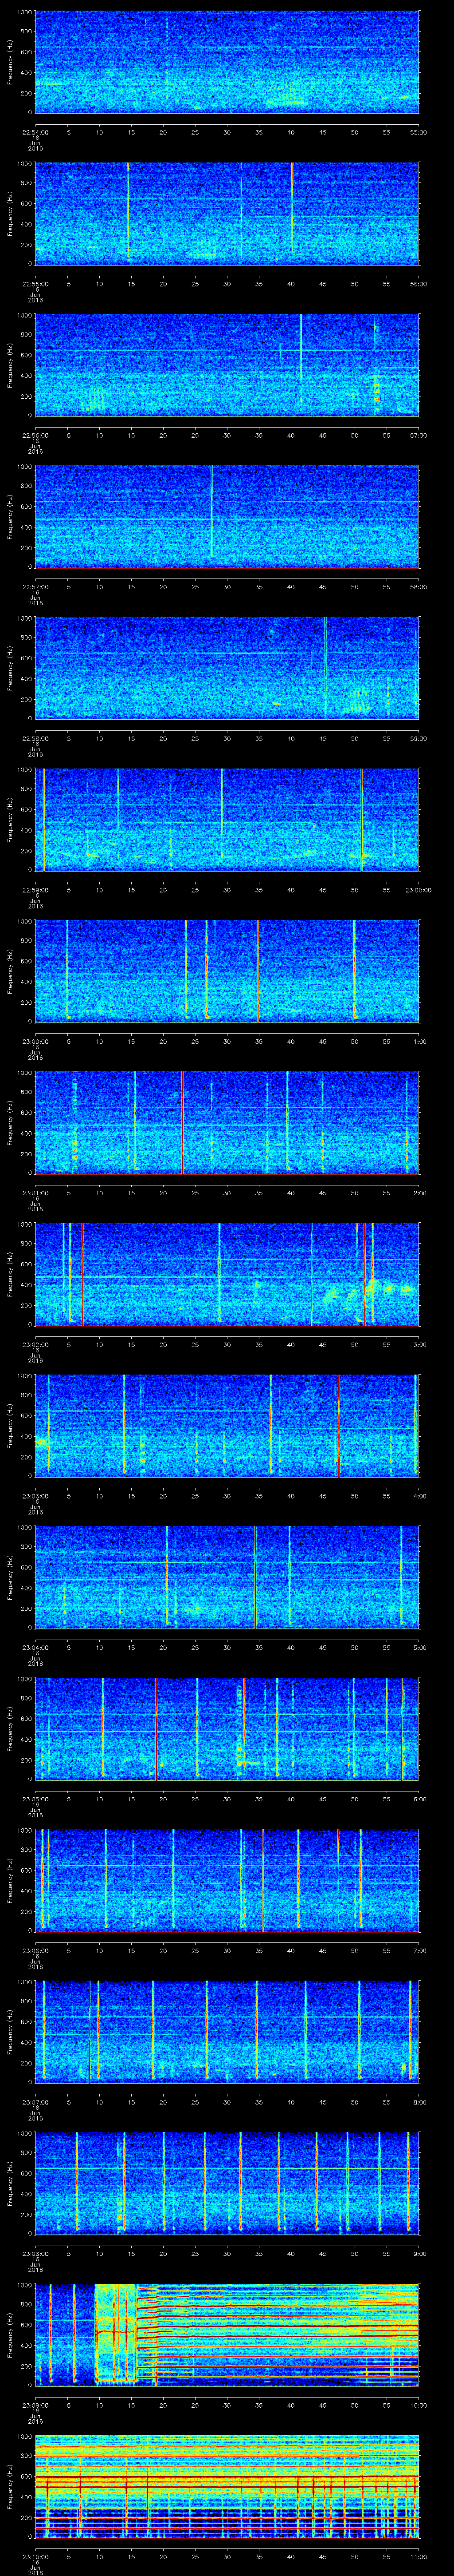Click the 23:03:00 timestamp
Viewport: 454px width, 2576px height.
(x=35, y=1496)
